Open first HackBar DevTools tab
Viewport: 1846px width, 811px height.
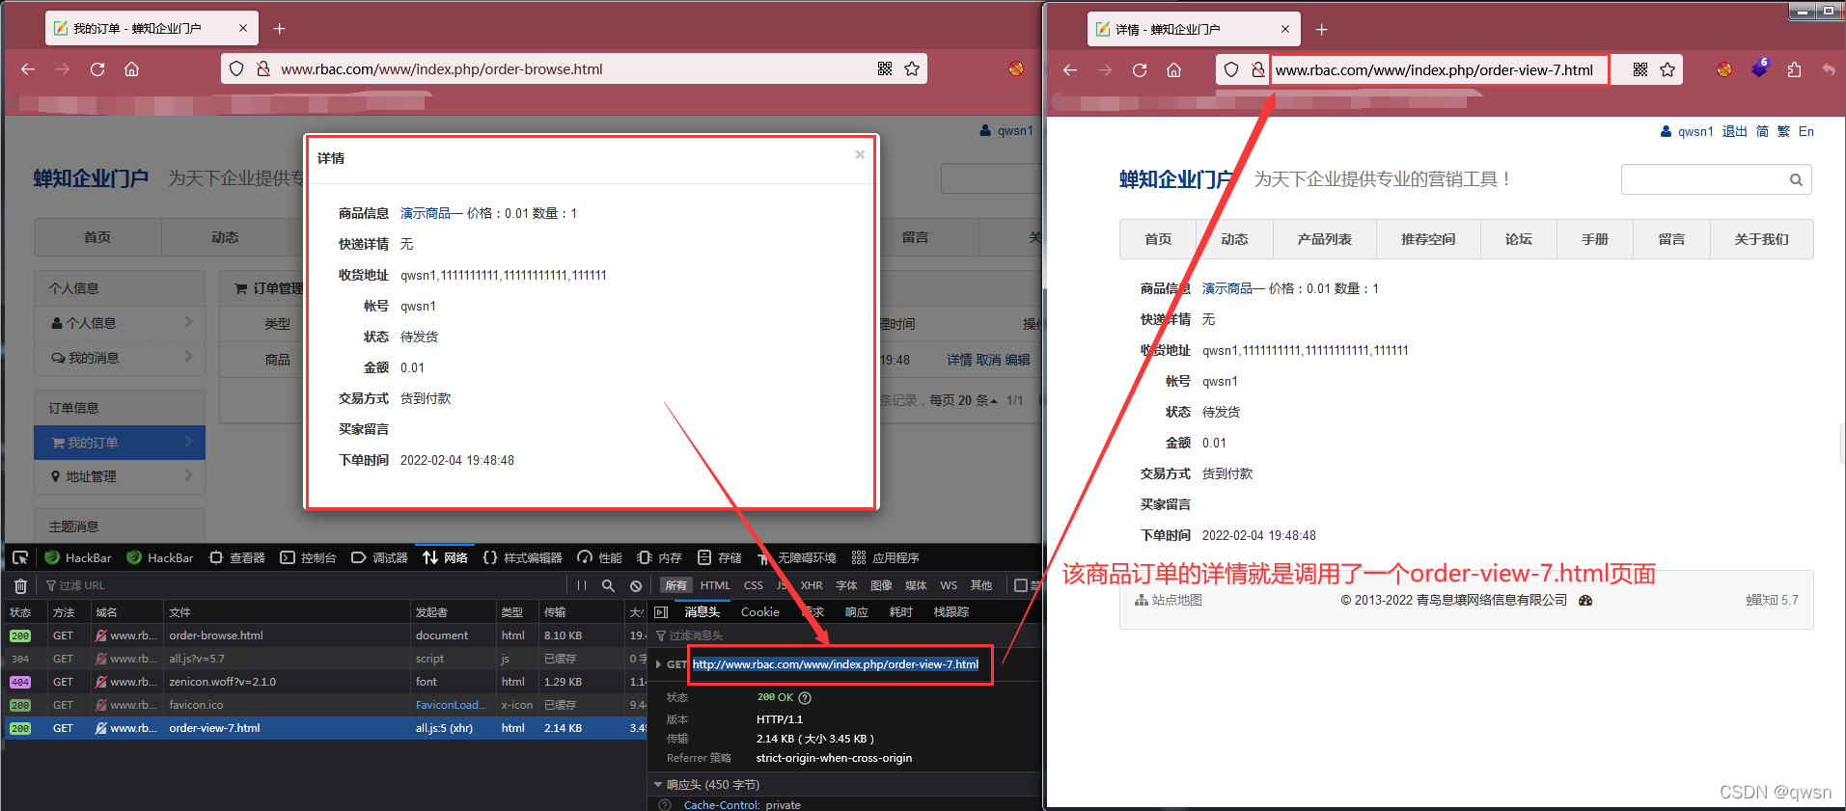[78, 557]
